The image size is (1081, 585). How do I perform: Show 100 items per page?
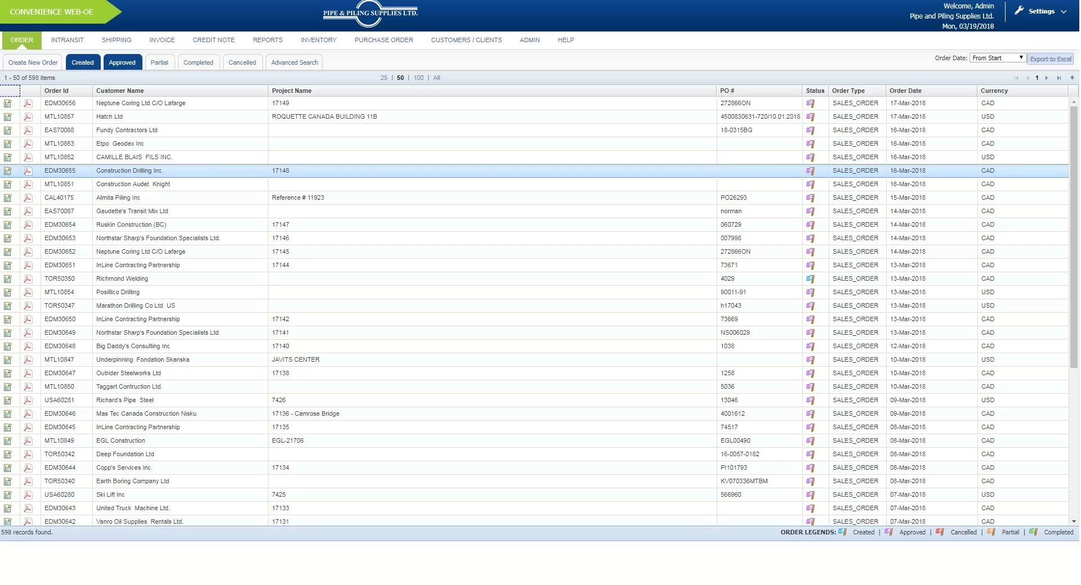pos(418,78)
